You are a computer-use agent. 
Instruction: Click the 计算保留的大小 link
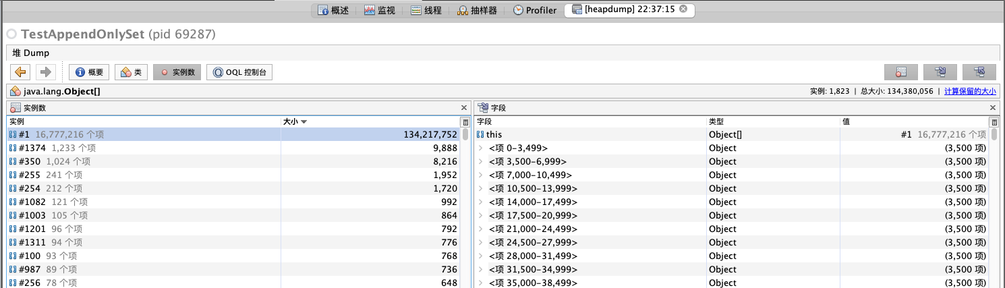tap(970, 91)
